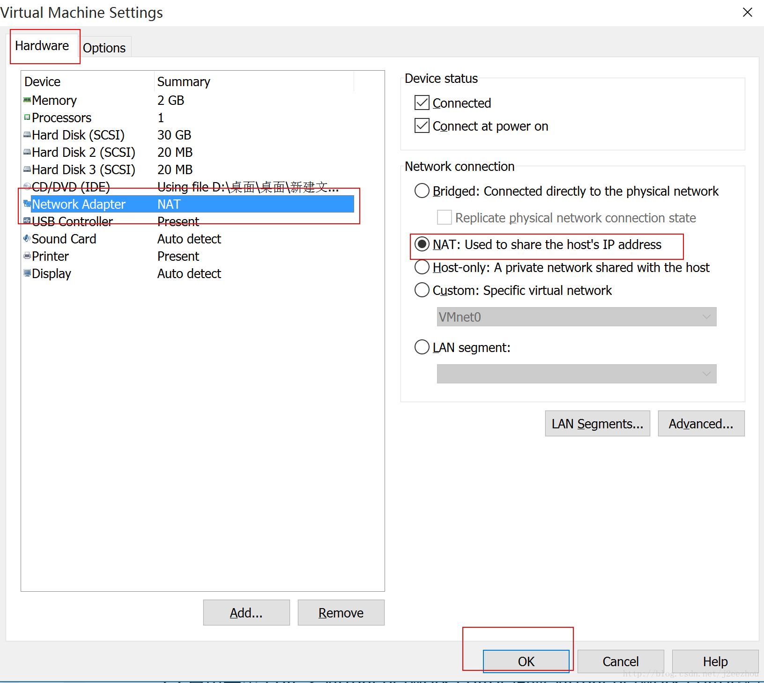Viewport: 764px width, 683px height.
Task: Click the Hard Disk 3 drive icon
Action: [x=27, y=169]
